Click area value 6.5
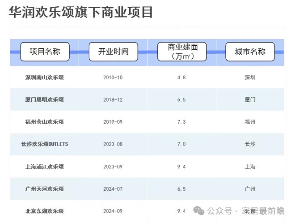This screenshot has height=223, width=294. click(x=182, y=189)
